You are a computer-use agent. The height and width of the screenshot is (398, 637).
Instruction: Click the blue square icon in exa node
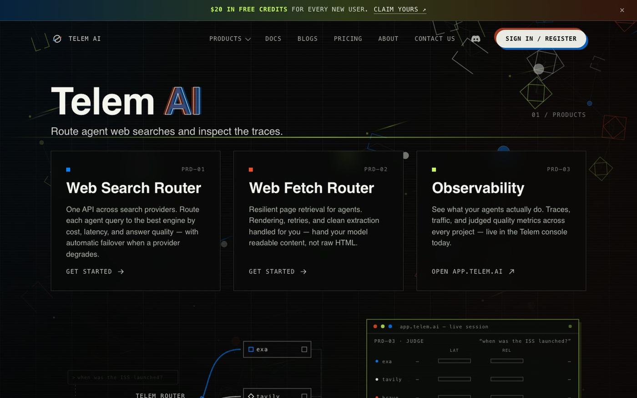click(x=251, y=349)
